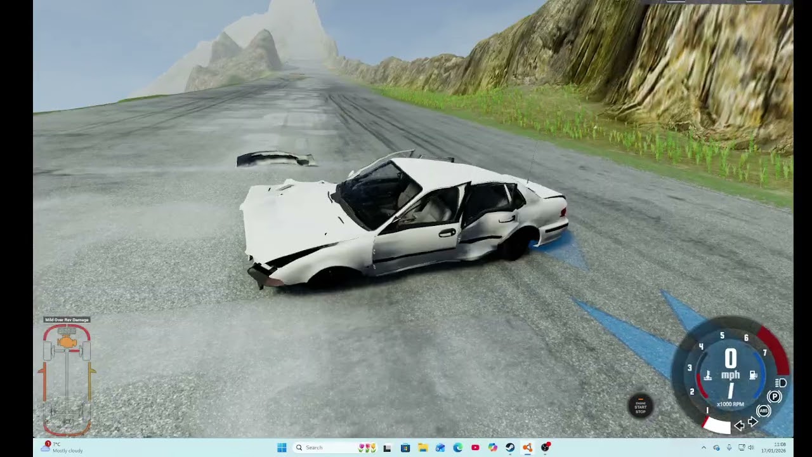Toggle the headlights indicator on the gauge
The width and height of the screenshot is (812, 457).
point(781,383)
